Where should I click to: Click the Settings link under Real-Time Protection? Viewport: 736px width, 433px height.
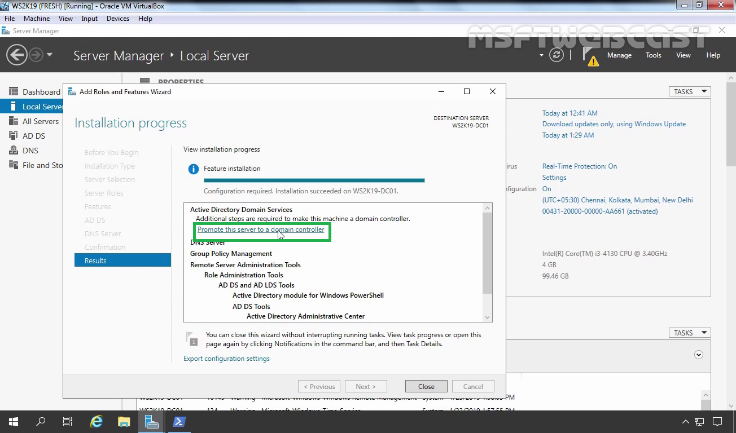coord(554,178)
